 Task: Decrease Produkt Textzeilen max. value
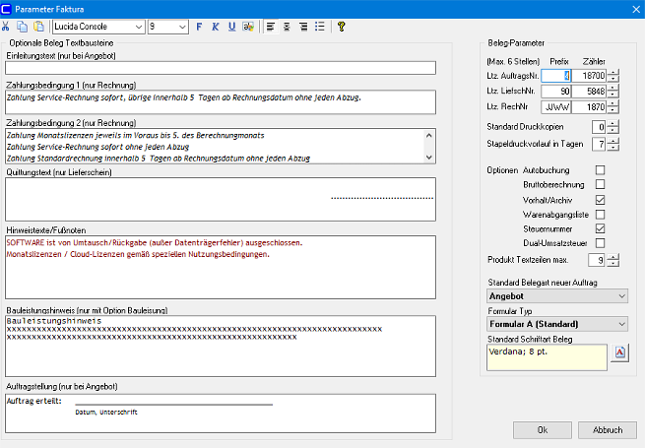(613, 263)
